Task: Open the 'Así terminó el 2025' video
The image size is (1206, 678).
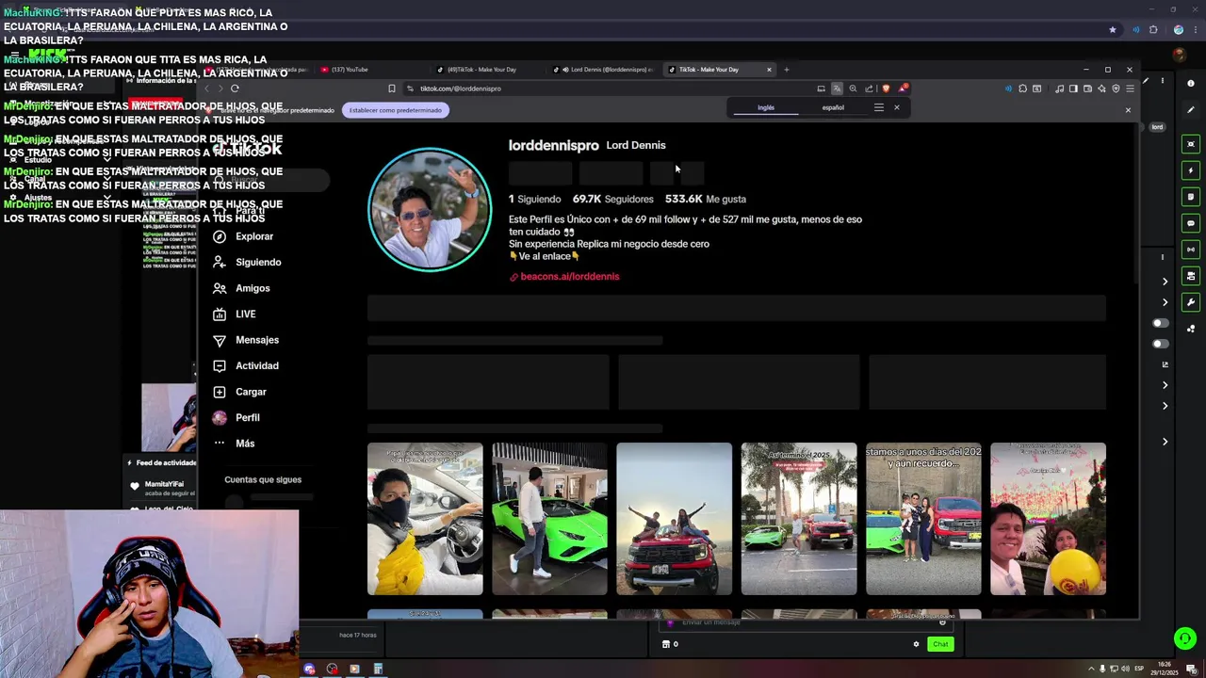Action: [x=799, y=519]
